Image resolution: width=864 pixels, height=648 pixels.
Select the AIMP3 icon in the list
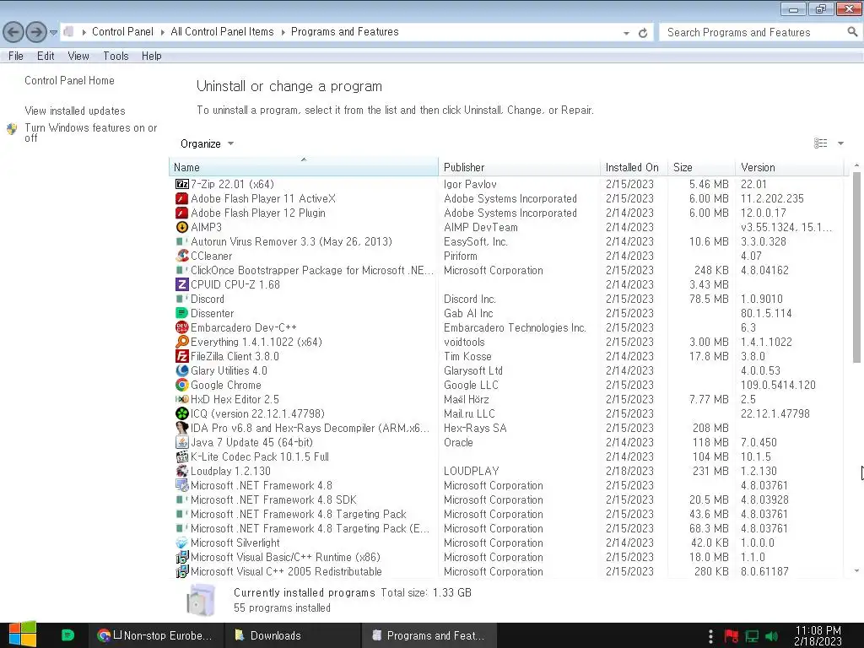(x=182, y=227)
